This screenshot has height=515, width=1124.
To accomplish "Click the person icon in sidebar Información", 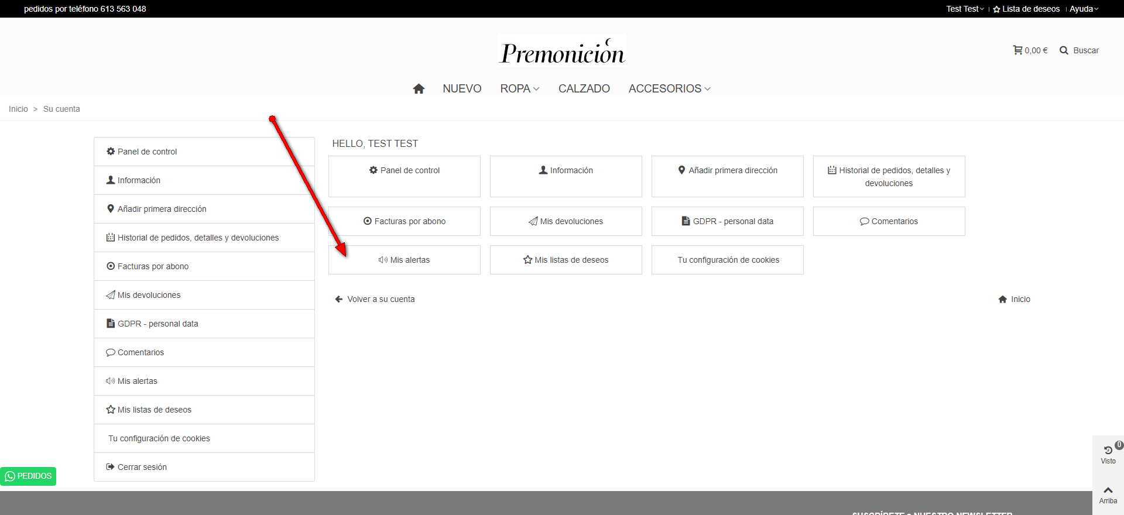I will (111, 180).
